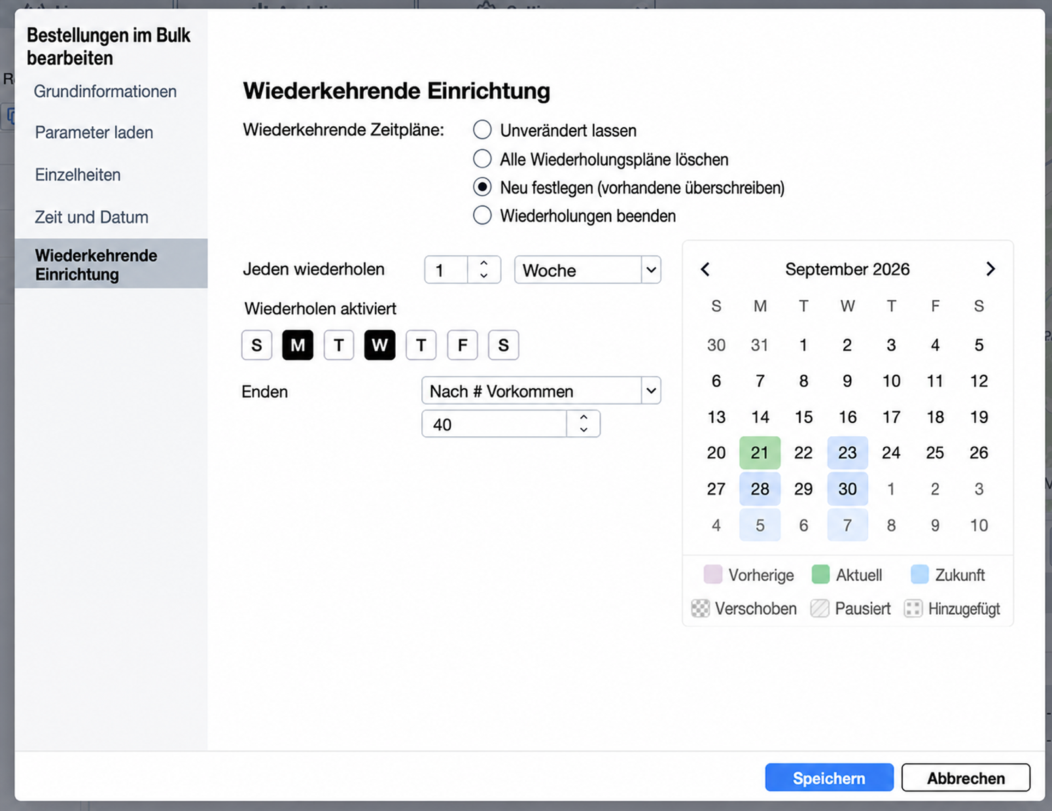The width and height of the screenshot is (1052, 811).
Task: Open the 'Parameter laden' section
Action: pyautogui.click(x=94, y=133)
